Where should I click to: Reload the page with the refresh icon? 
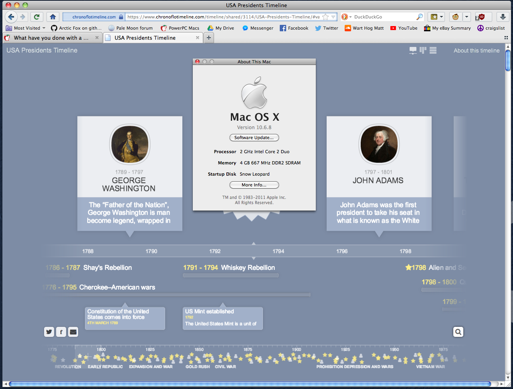click(x=37, y=17)
